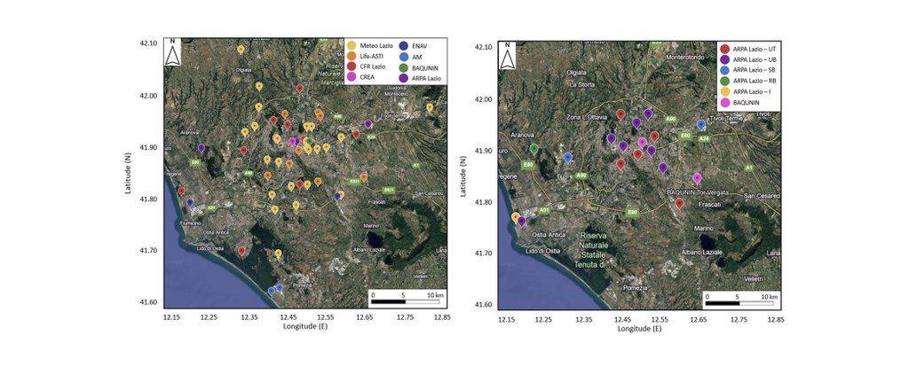Click the ARPA Lazio – SB legend label
This screenshot has height=367, width=909.
[753, 69]
